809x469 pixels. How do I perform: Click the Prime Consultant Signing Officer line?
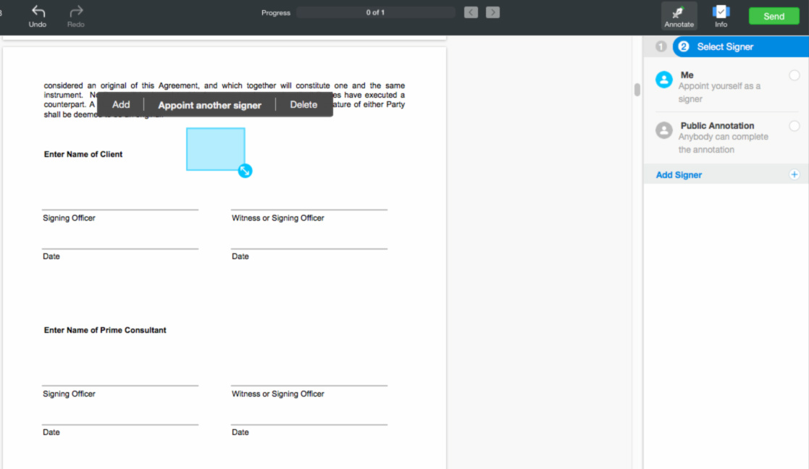(x=120, y=386)
